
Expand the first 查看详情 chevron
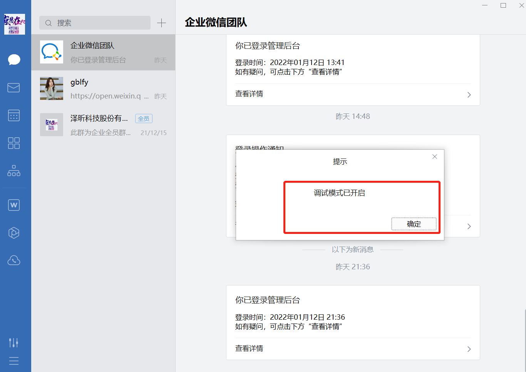click(x=469, y=94)
